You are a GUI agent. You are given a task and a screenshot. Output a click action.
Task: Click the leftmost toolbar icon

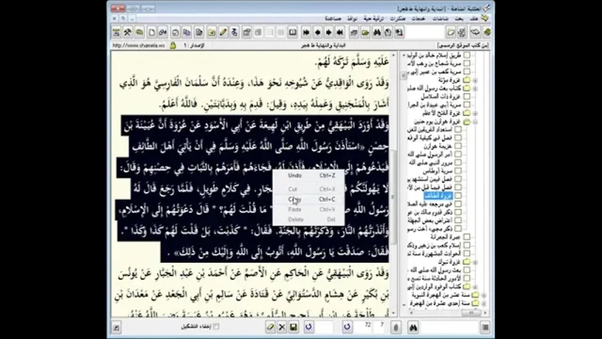pos(116,32)
